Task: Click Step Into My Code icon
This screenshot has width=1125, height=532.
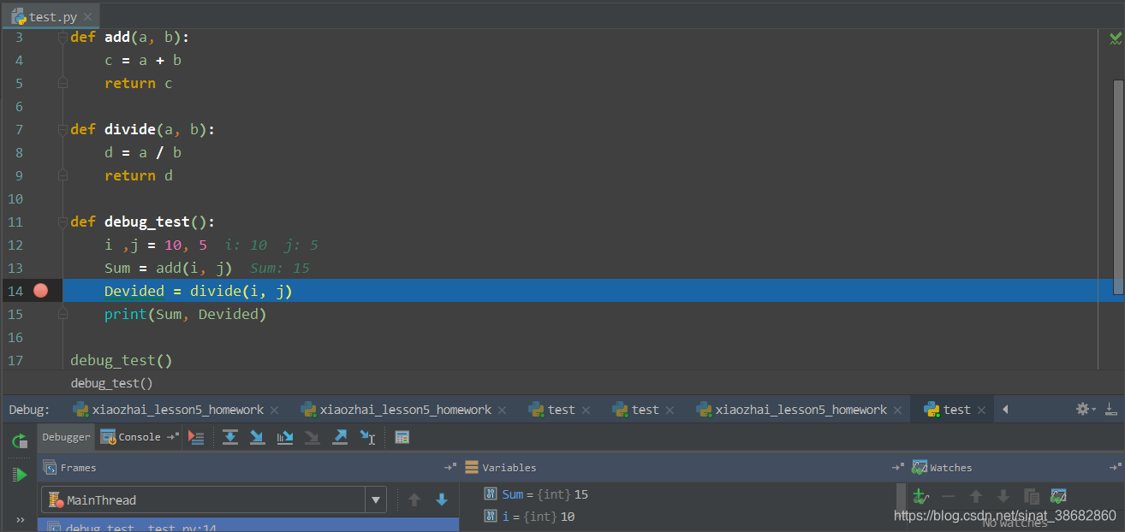Action: tap(285, 437)
